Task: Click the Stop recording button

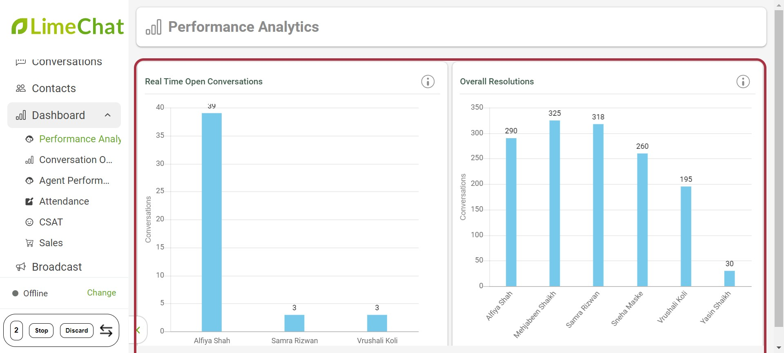Action: coord(41,331)
